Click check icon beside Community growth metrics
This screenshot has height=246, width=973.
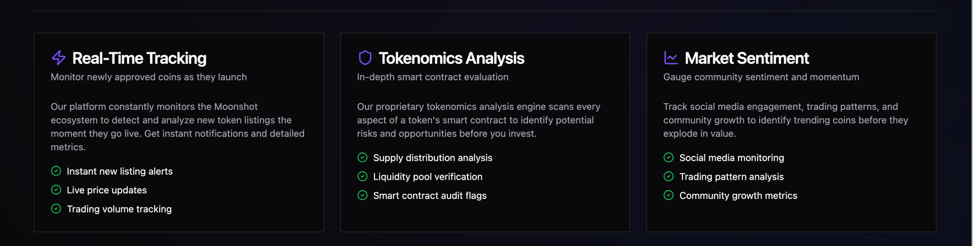pos(668,195)
